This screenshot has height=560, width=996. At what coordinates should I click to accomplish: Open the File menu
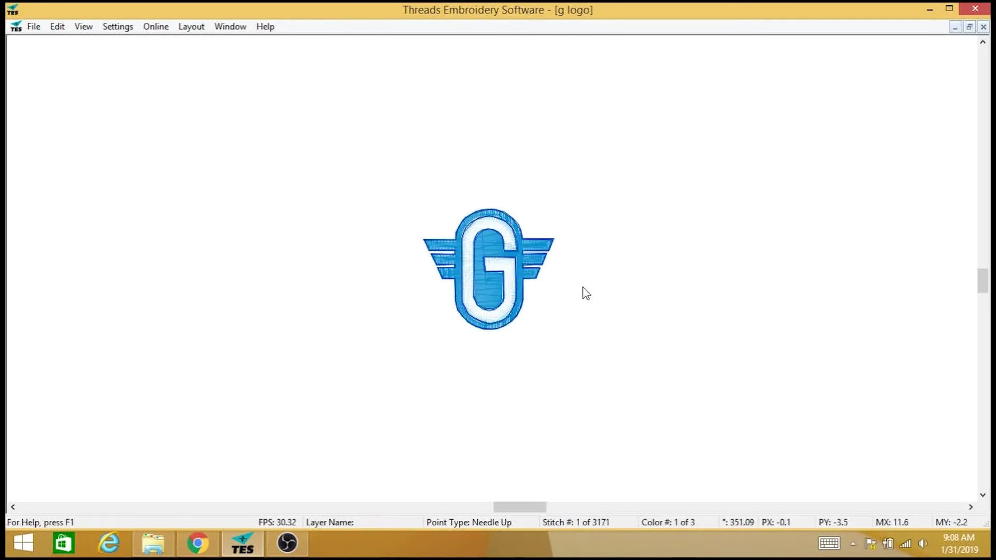[33, 26]
